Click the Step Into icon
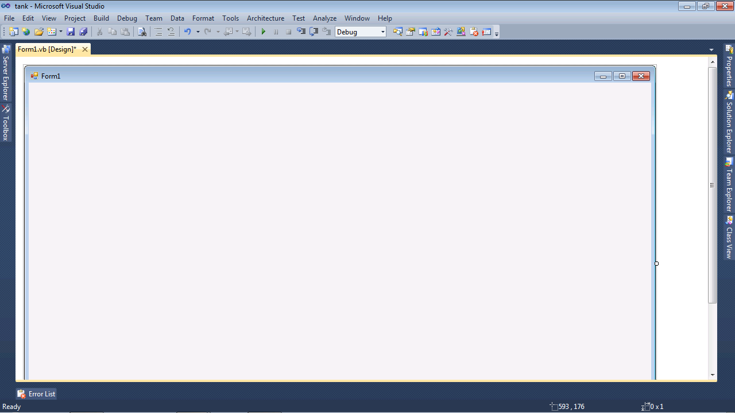Screen dimensions: 735x413 tap(301, 32)
